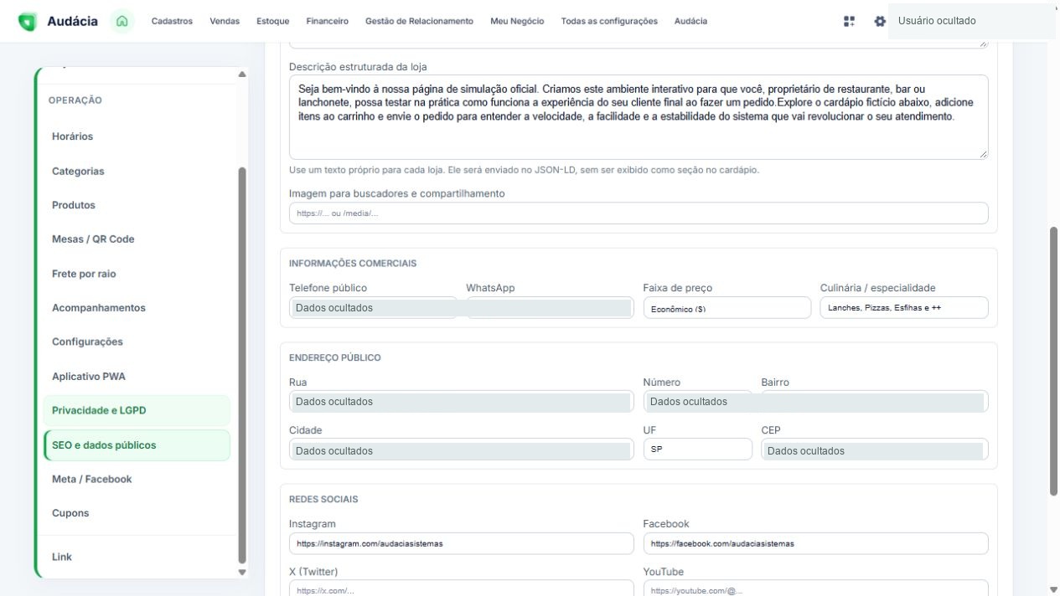Select Cupons in the sidebar
Viewport: 1060px width, 596px height.
point(136,513)
